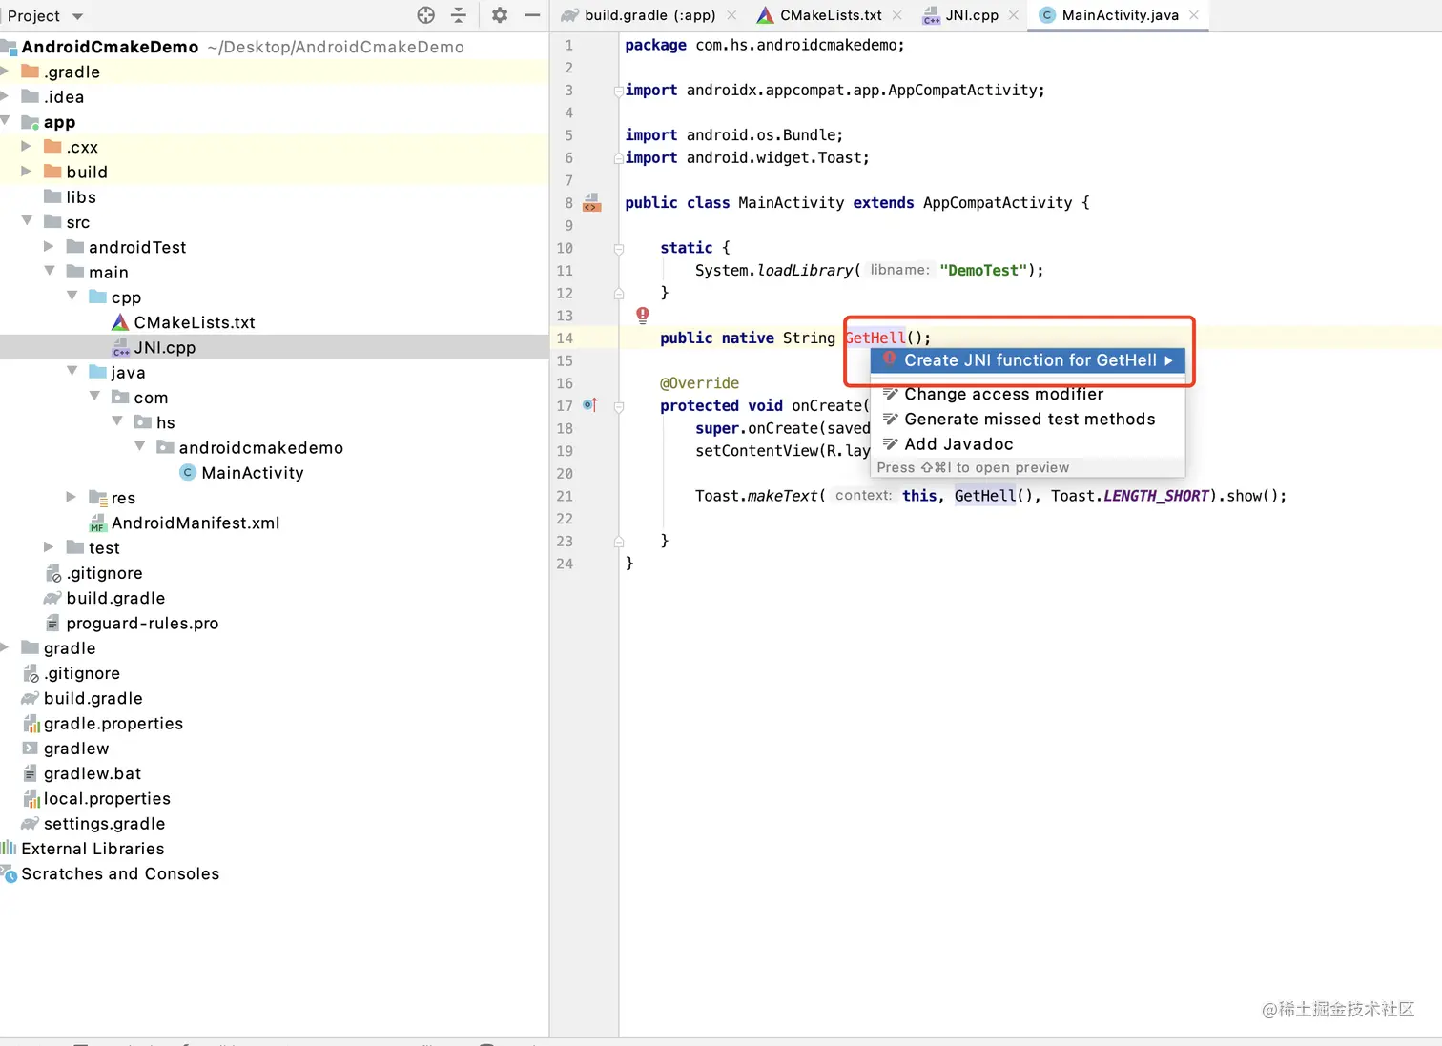Expand the .idea folder
Screen dimensions: 1442x1046
click(x=5, y=96)
